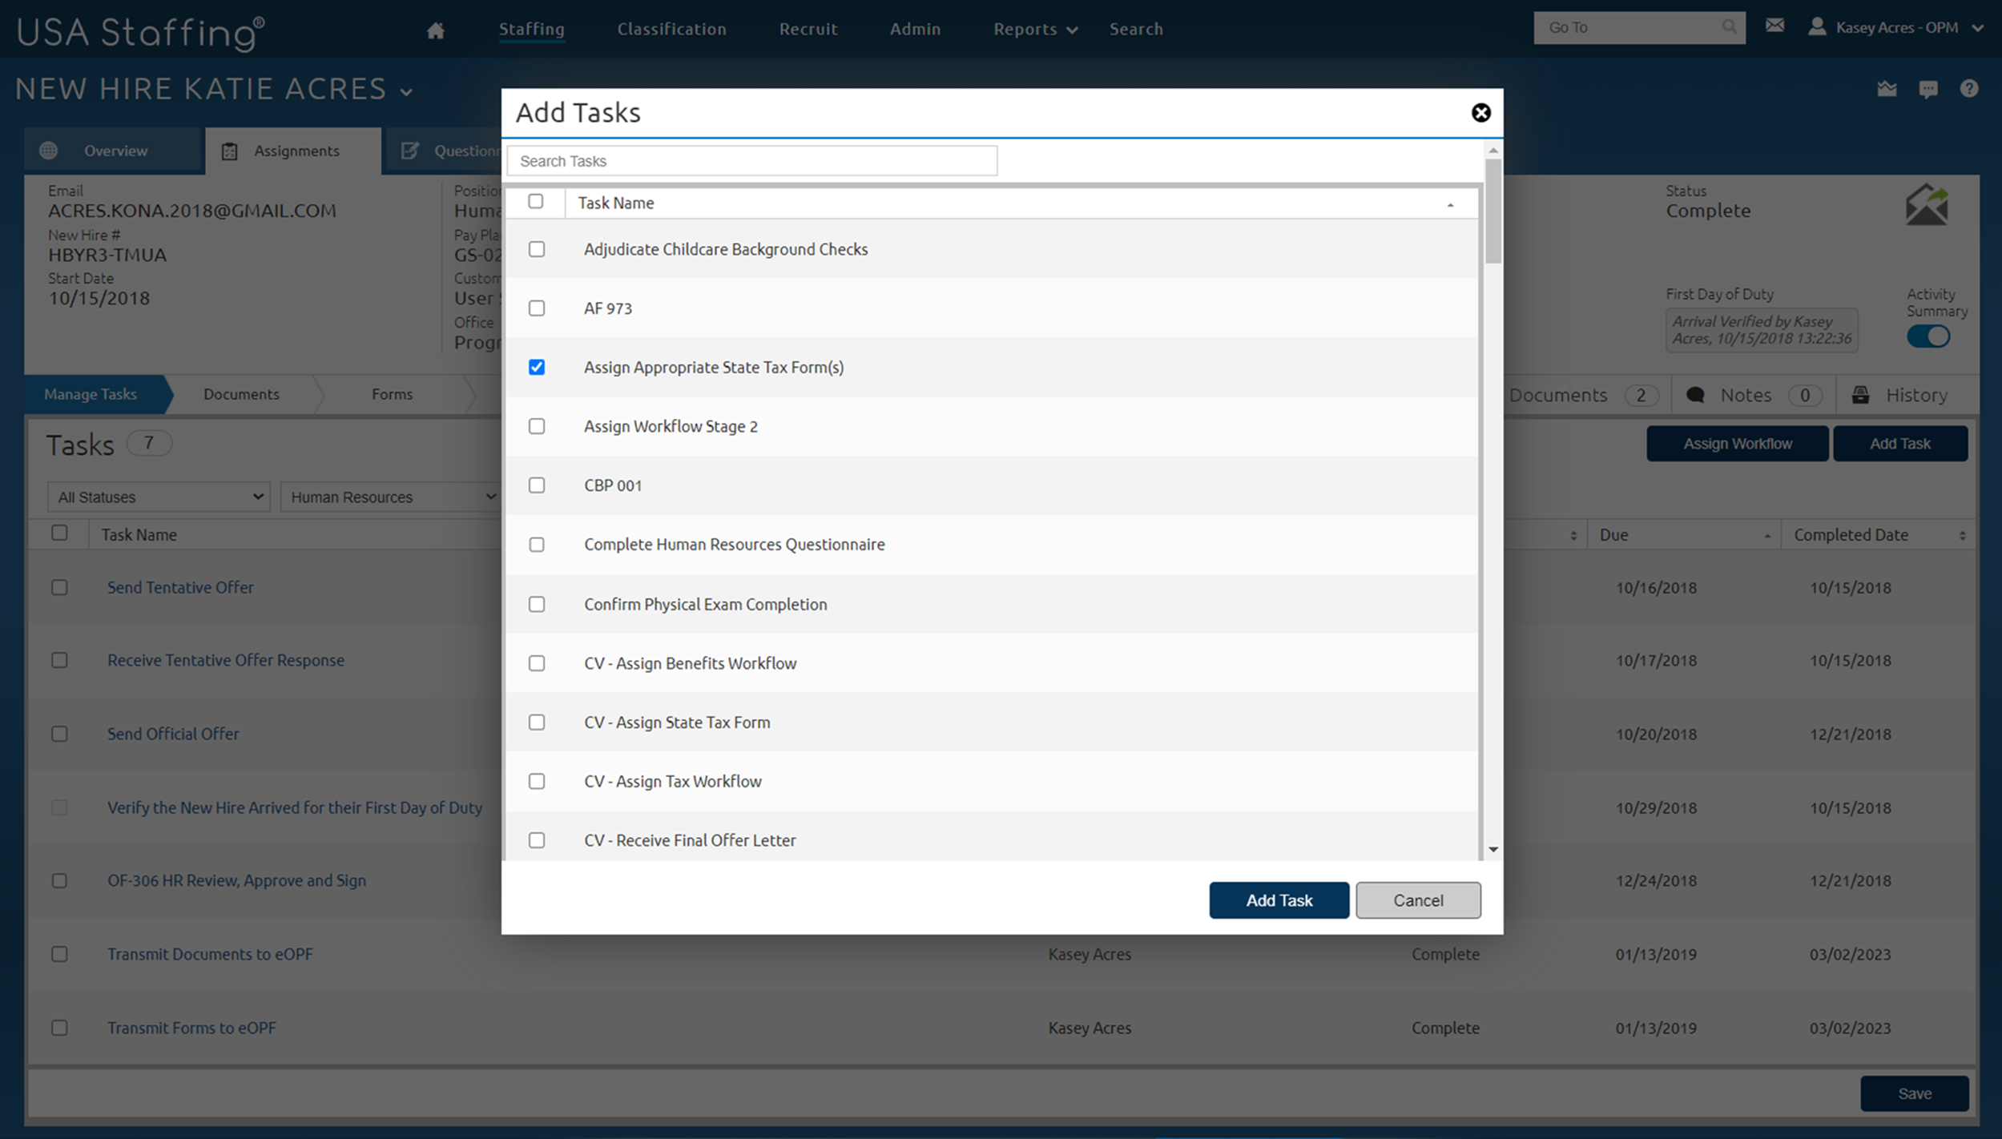2002x1139 pixels.
Task: Toggle the Activity Summary switch
Action: 1927,336
